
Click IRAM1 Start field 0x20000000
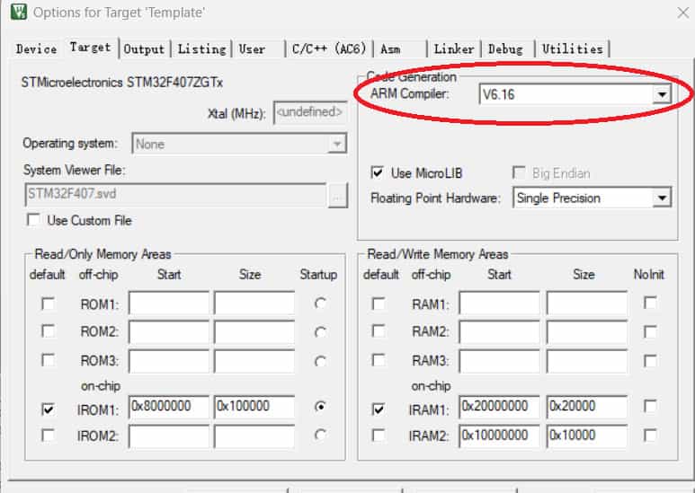pyautogui.click(x=500, y=407)
